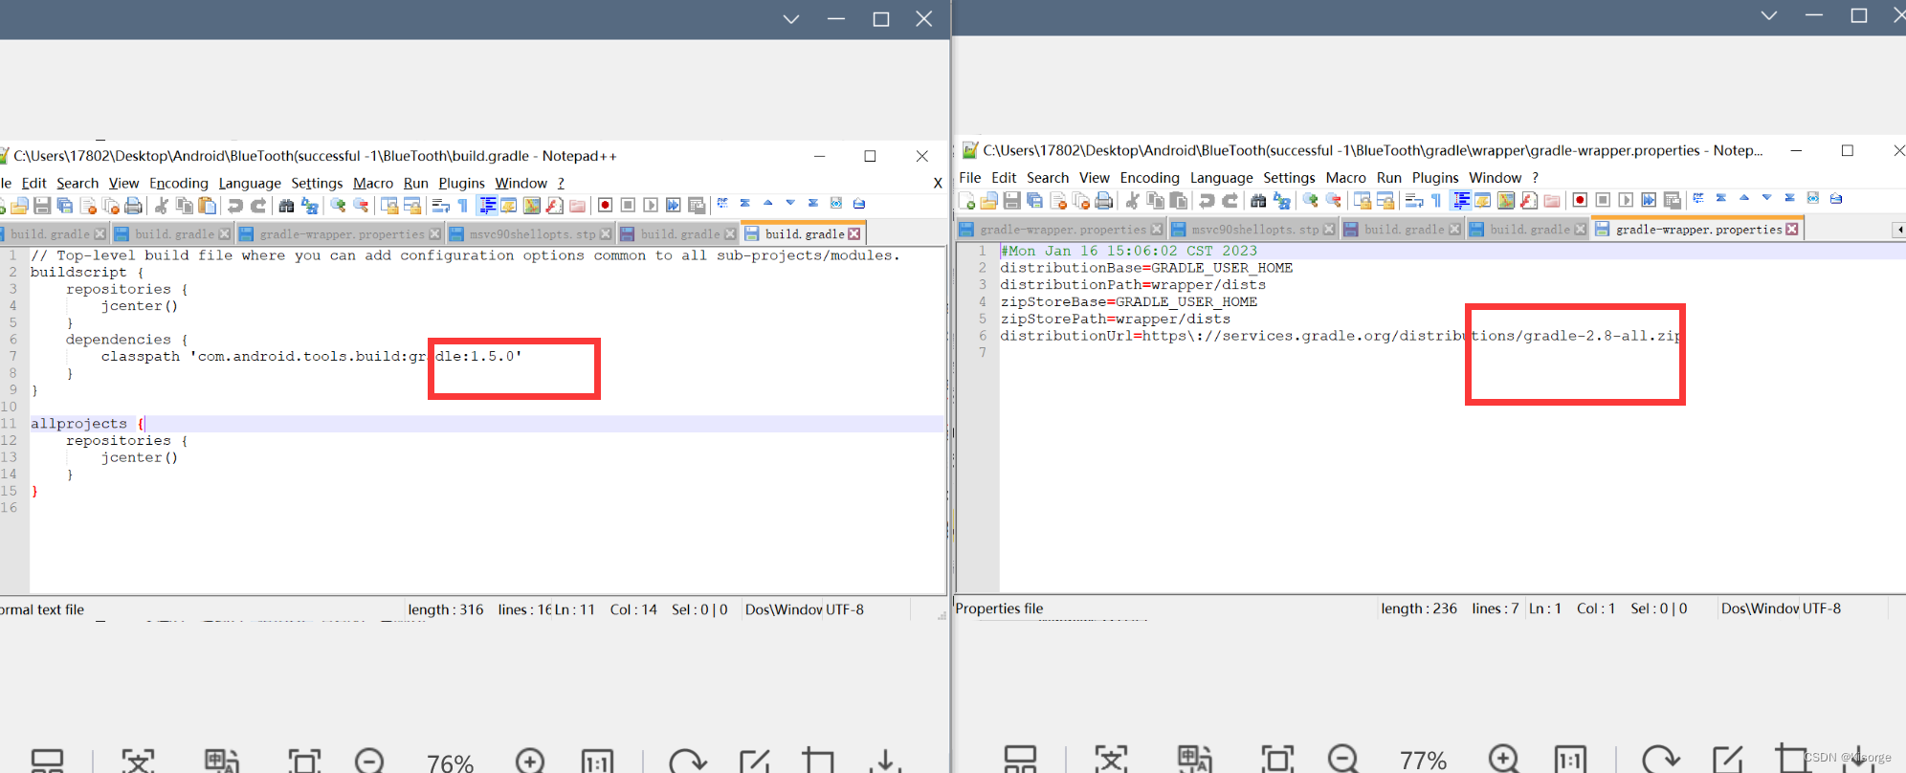Viewport: 1906px width, 773px height.
Task: Click Zoom Out magnifier in right Notepad++ toolbar
Action: coord(1334,200)
